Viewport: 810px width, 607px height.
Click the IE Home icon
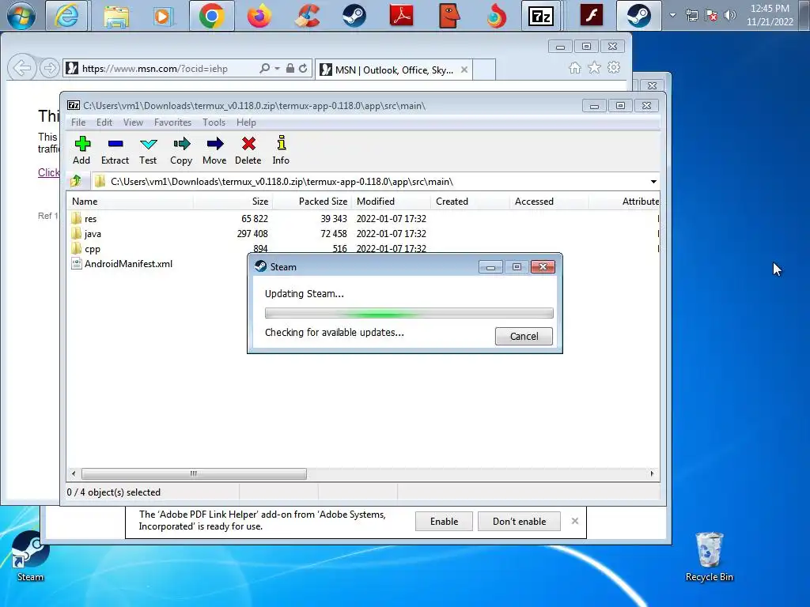(575, 68)
